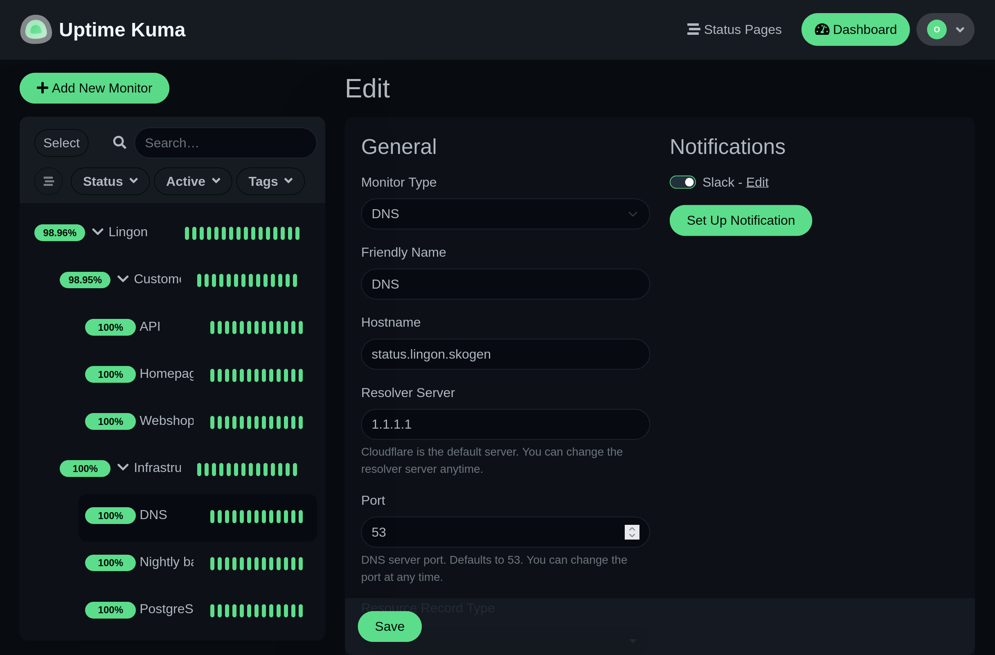Collapse the Customer group chevron
This screenshot has height=655, width=995.
(123, 279)
